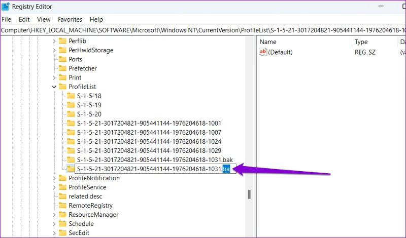The height and width of the screenshot is (238, 406).
Task: Click the ProfileService folder icon
Action: tap(62, 187)
